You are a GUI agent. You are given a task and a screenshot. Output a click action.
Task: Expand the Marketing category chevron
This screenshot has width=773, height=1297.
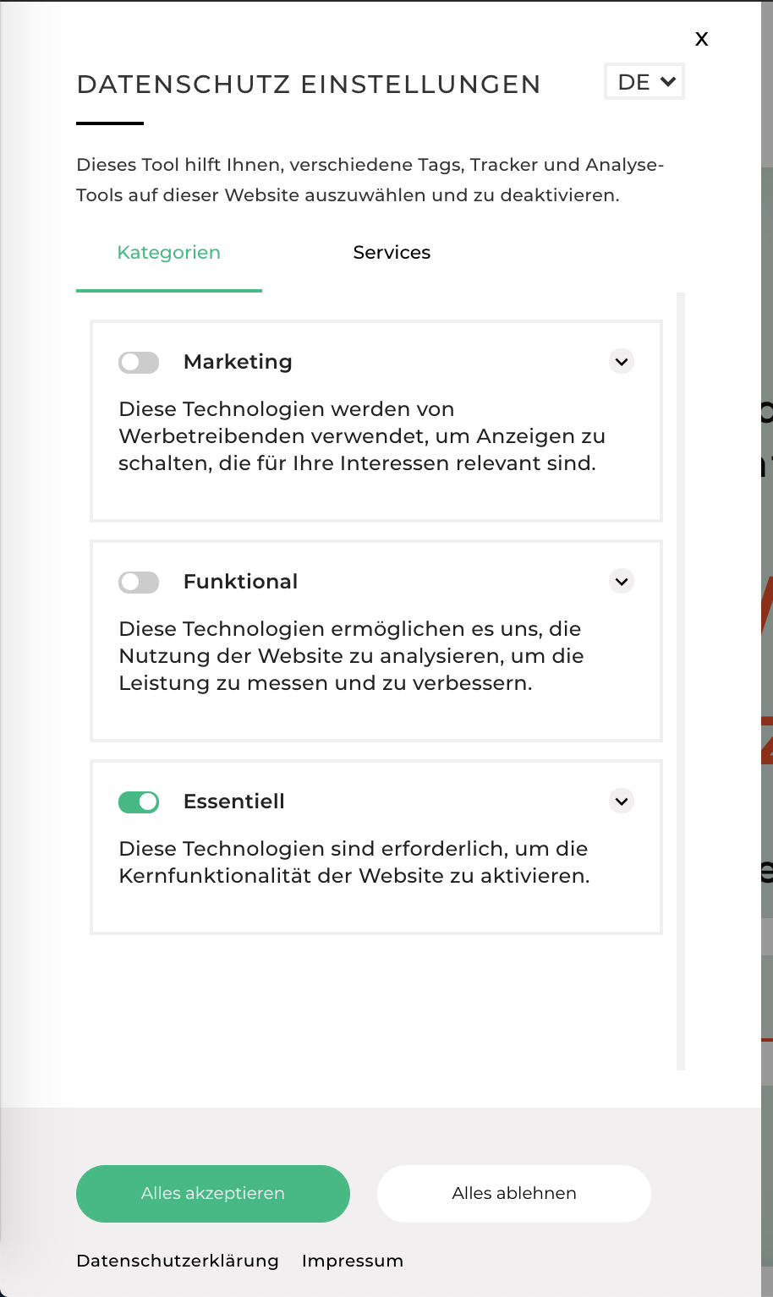(x=622, y=362)
